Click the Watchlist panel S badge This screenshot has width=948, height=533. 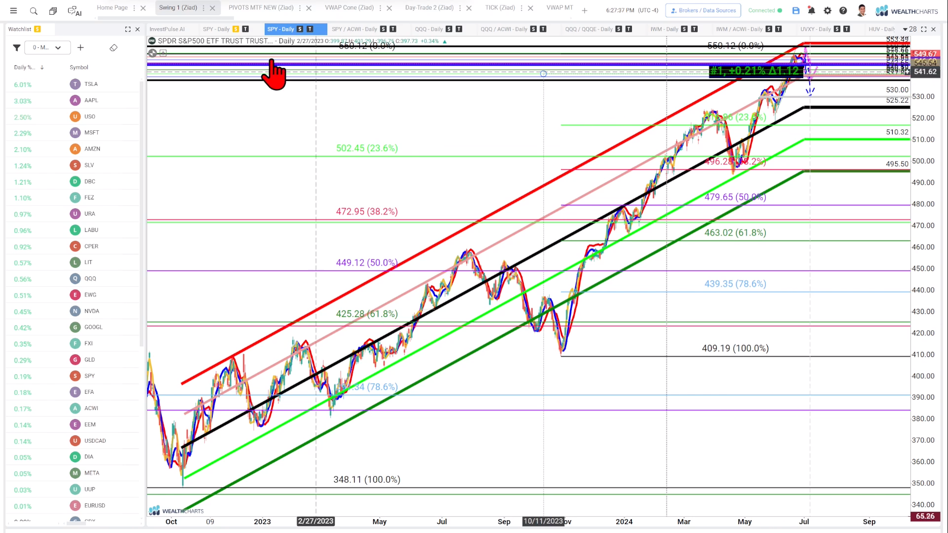tap(38, 29)
